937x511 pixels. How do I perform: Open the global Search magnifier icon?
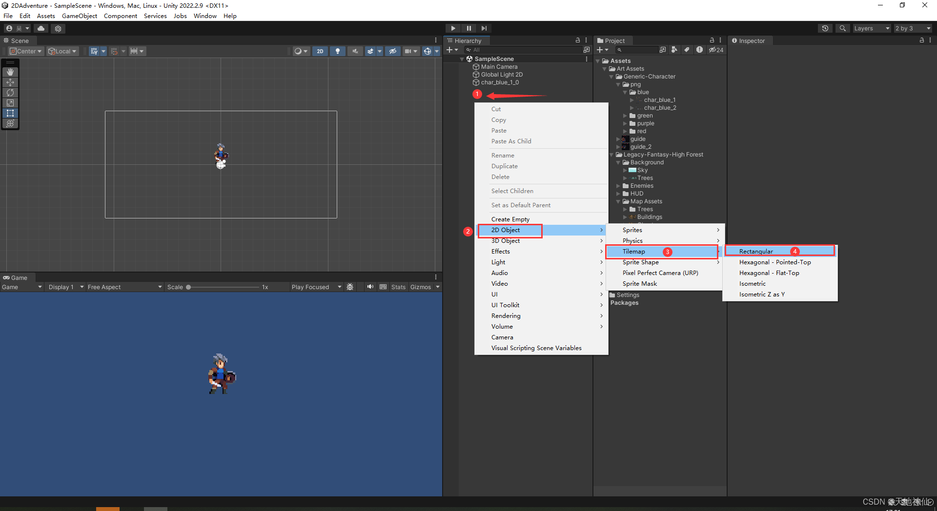[x=842, y=28]
